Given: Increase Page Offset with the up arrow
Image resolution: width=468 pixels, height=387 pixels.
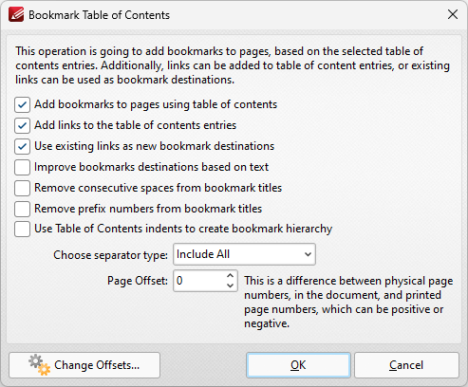Looking at the screenshot, I should pos(230,275).
